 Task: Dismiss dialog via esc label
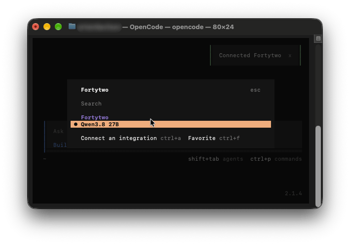(255, 90)
